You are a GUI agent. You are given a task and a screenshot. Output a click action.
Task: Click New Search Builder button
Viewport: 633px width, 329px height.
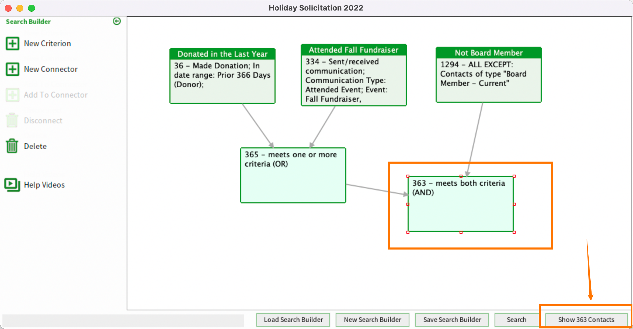(x=373, y=320)
